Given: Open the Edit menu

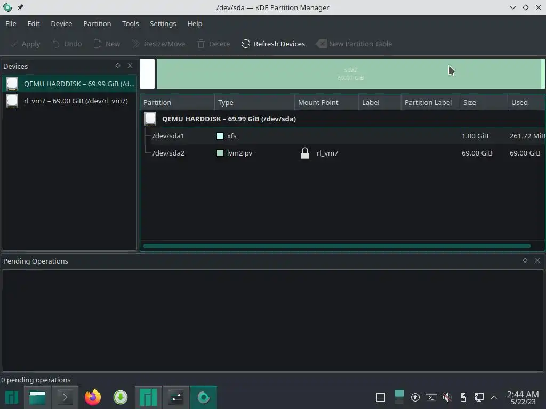Looking at the screenshot, I should [34, 23].
